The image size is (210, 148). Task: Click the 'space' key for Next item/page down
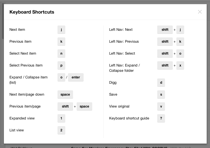coord(65,95)
